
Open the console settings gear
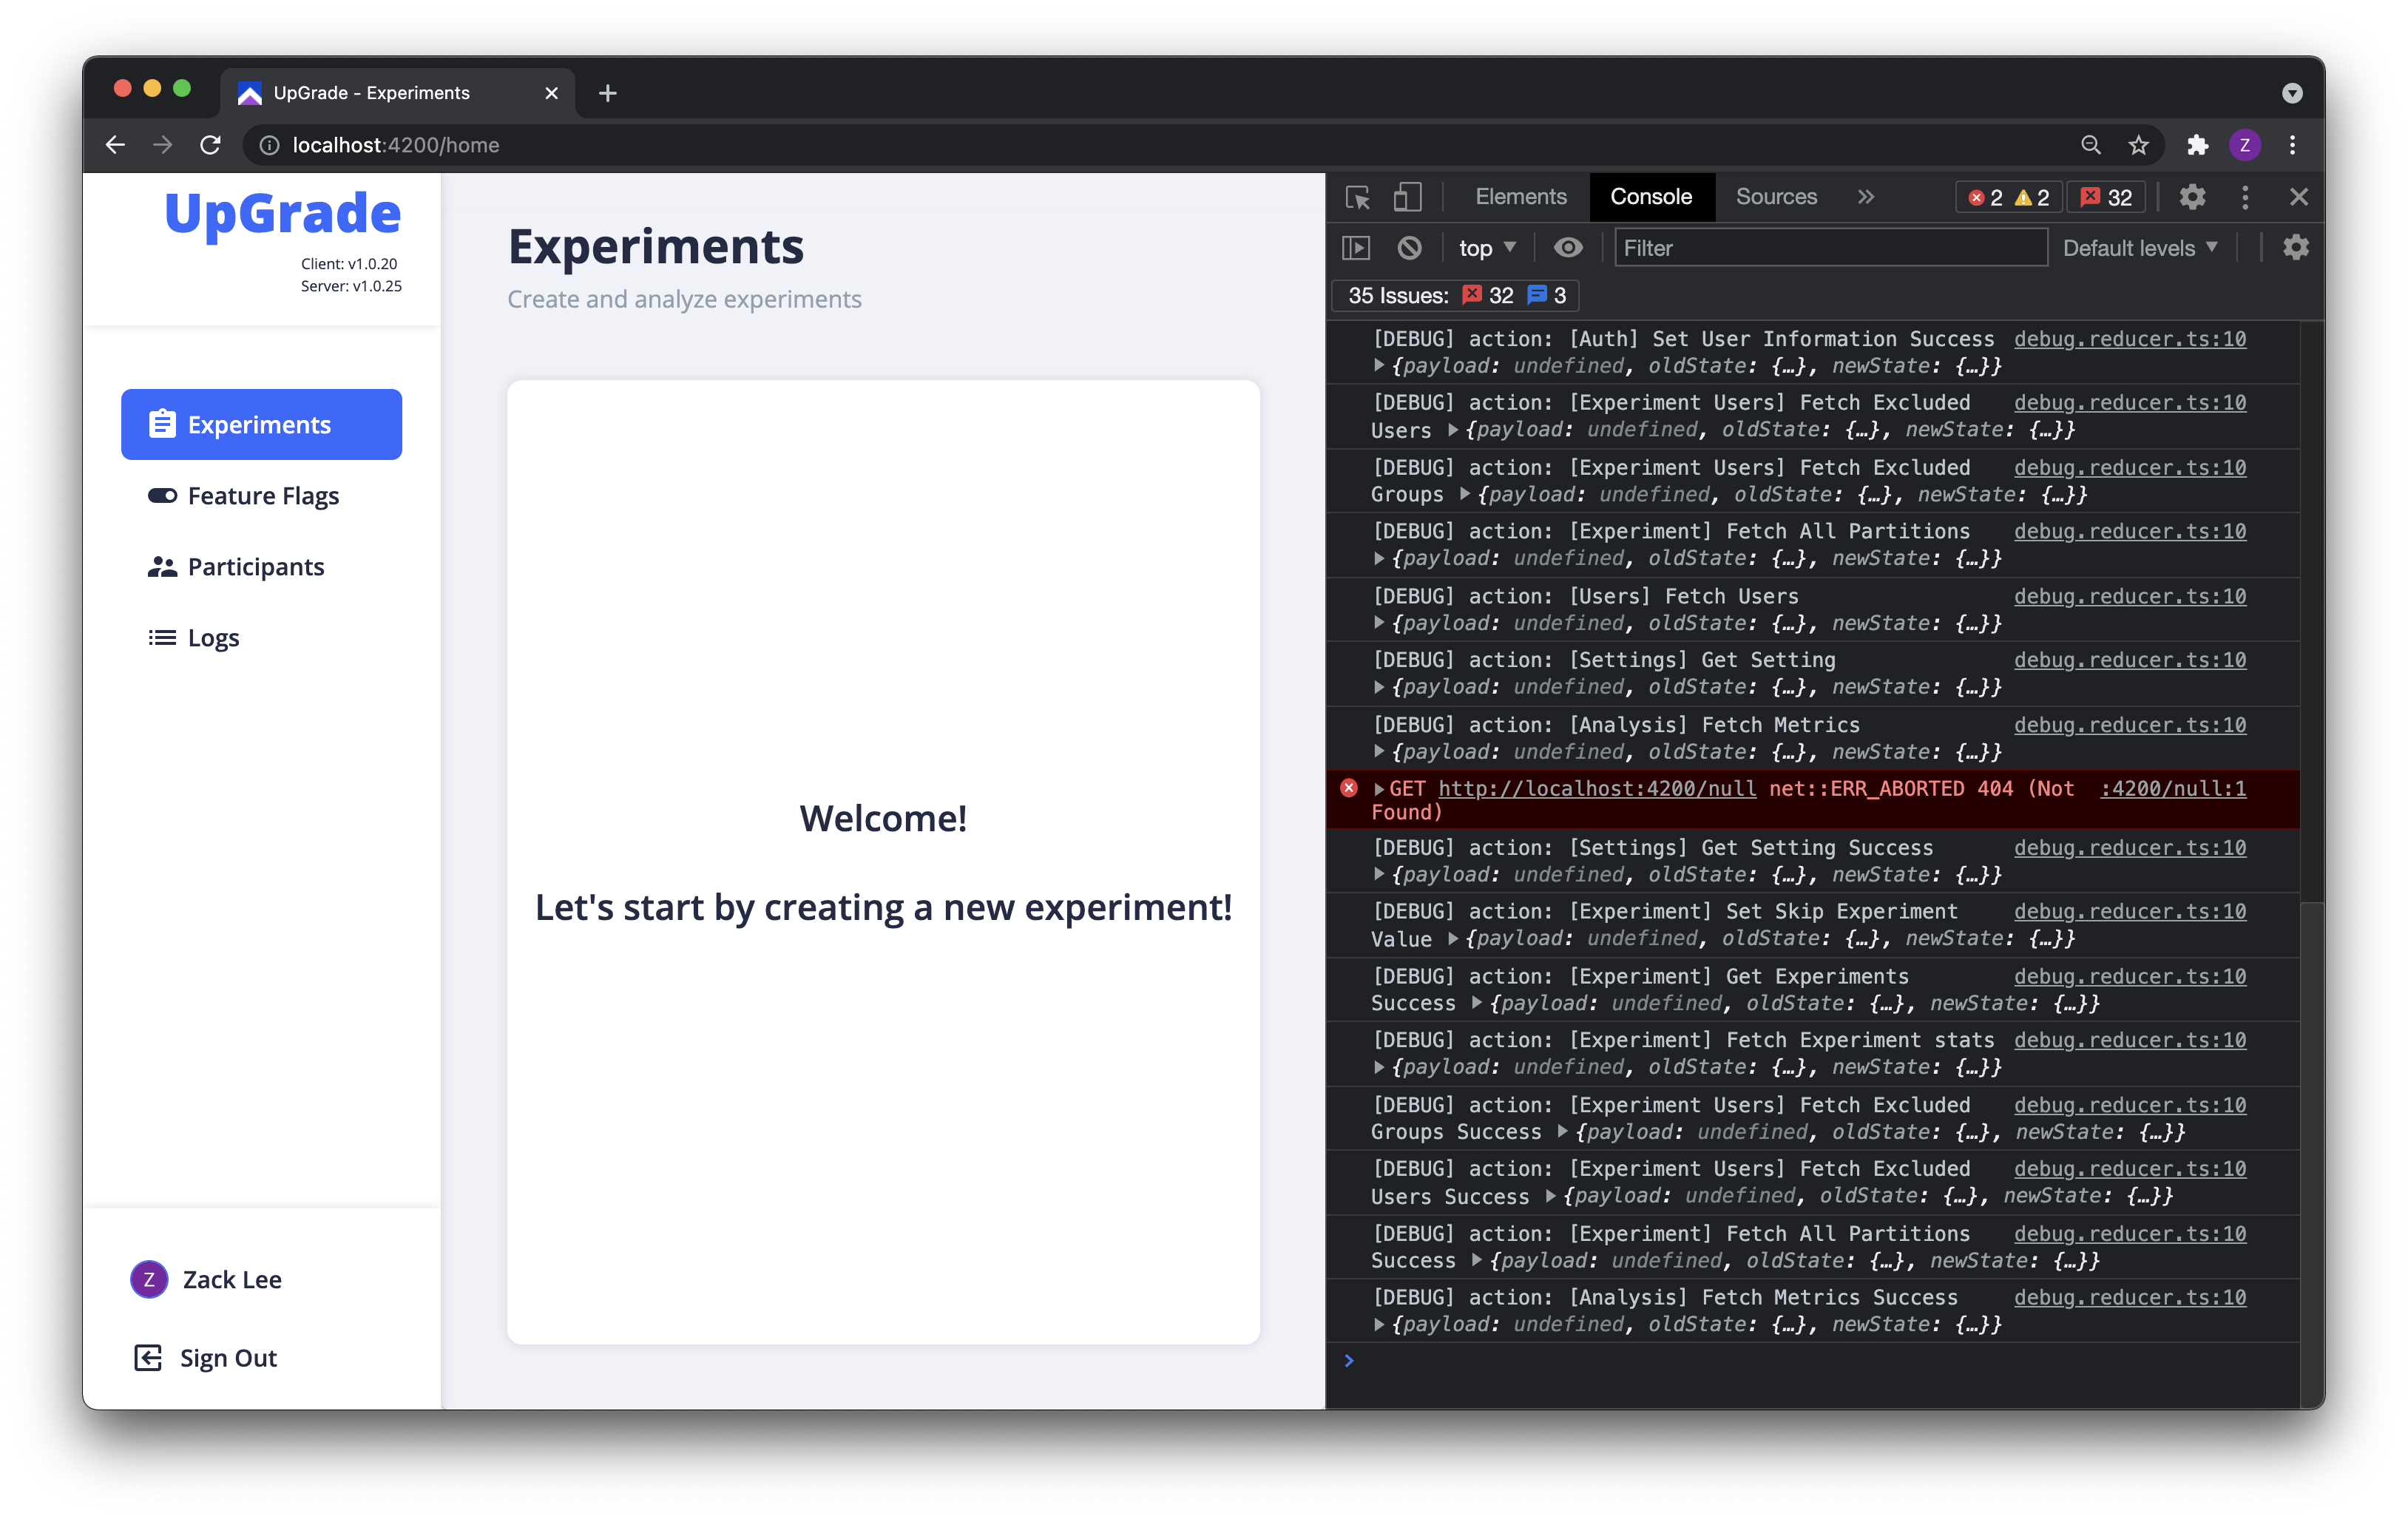pyautogui.click(x=2295, y=248)
